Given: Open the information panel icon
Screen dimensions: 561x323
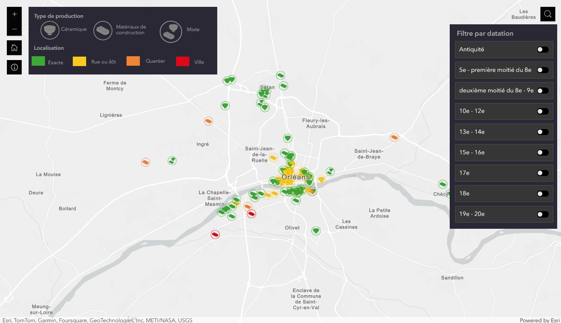Looking at the screenshot, I should 14,67.
